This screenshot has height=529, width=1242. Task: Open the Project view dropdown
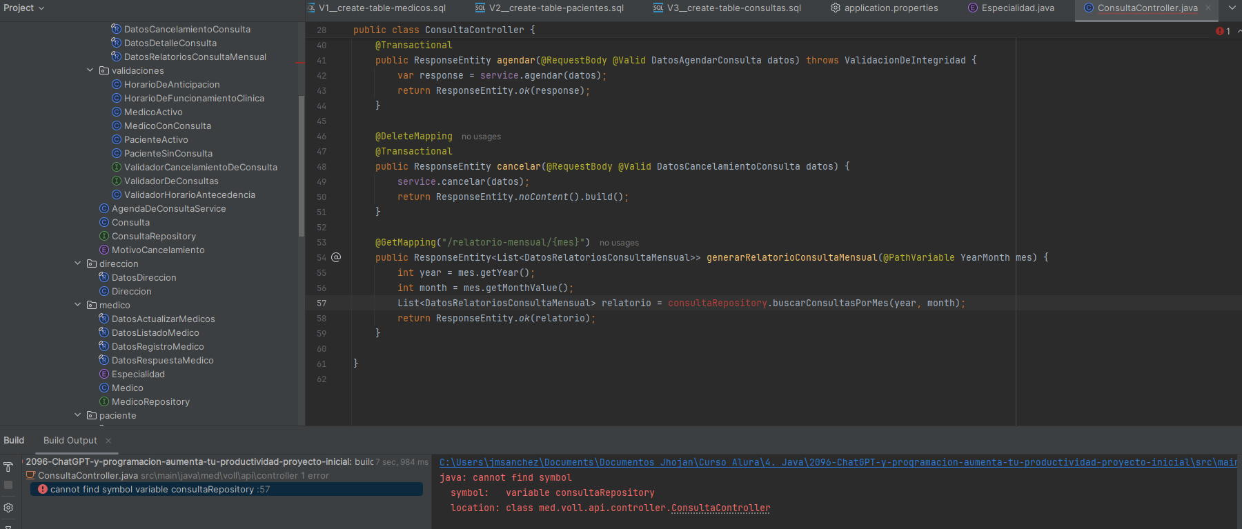pos(24,8)
